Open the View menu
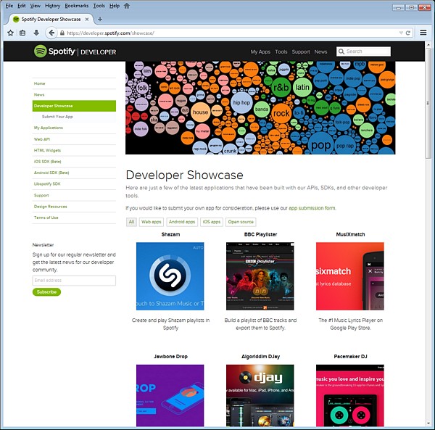Screen dimensions: 435x430 pyautogui.click(x=36, y=6)
